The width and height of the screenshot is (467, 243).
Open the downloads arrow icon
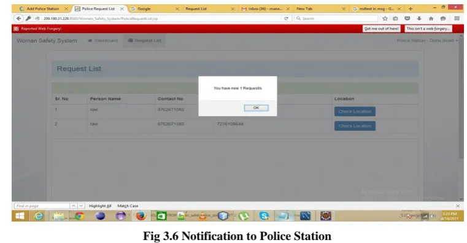419,18
